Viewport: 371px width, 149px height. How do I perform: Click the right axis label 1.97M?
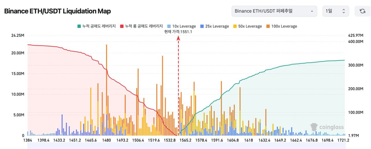pyautogui.click(x=354, y=136)
